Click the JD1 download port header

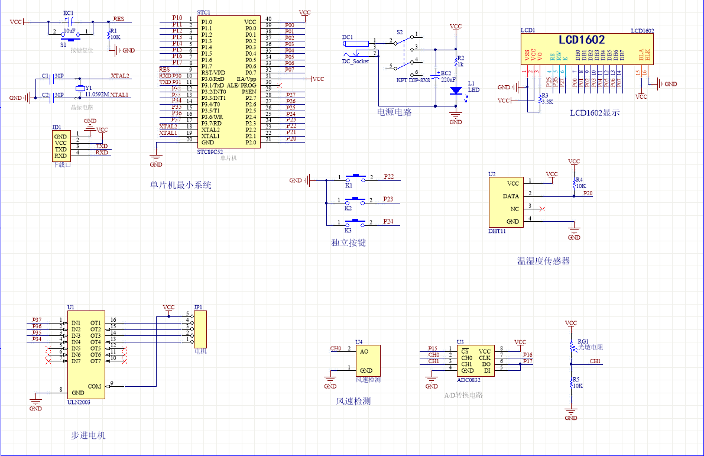pyautogui.click(x=60, y=146)
